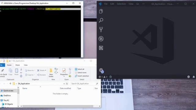Image resolution: width=196 pixels, height=110 pixels.
Task: Open the address bar history dropdown
Action: click(x=64, y=83)
